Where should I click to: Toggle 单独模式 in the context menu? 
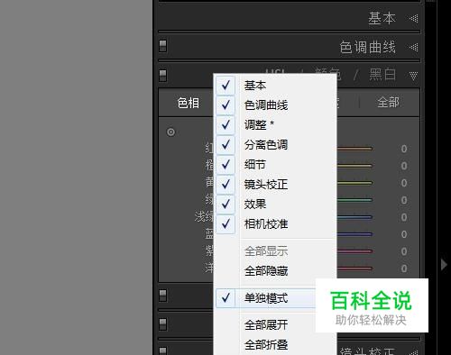(266, 298)
